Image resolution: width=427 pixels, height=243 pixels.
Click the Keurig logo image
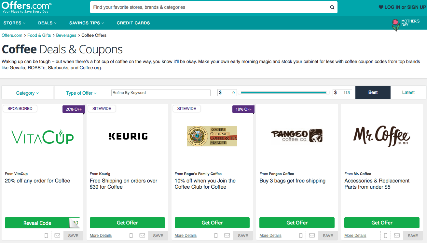(128, 136)
